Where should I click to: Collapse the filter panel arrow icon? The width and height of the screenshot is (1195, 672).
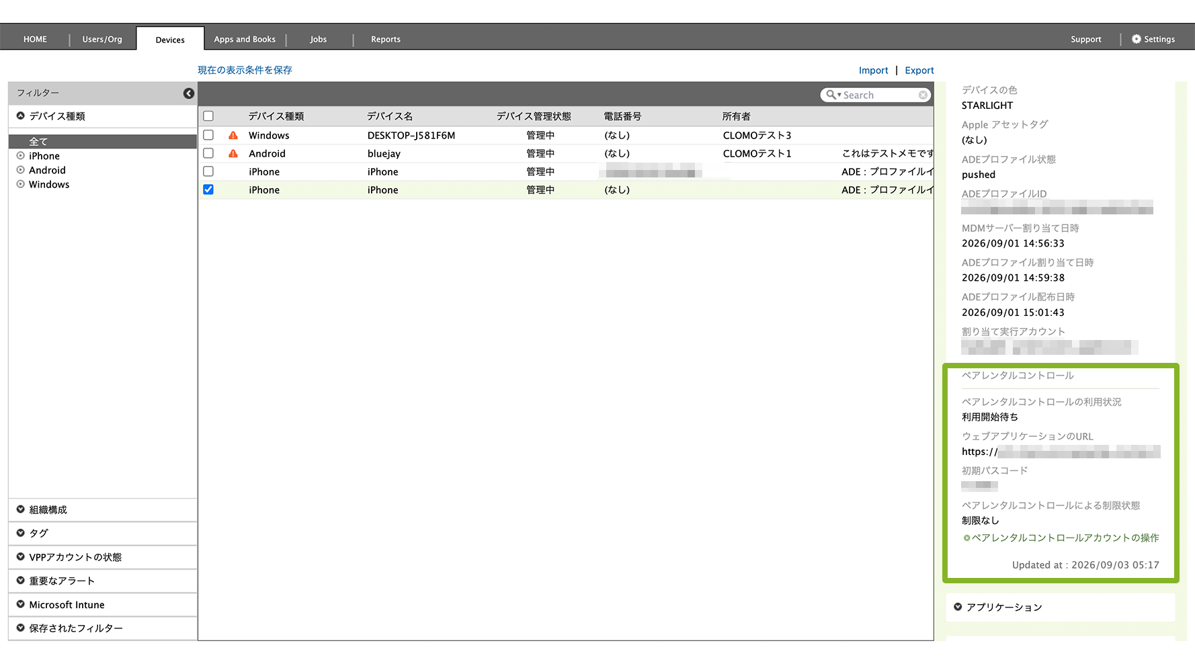coord(189,93)
